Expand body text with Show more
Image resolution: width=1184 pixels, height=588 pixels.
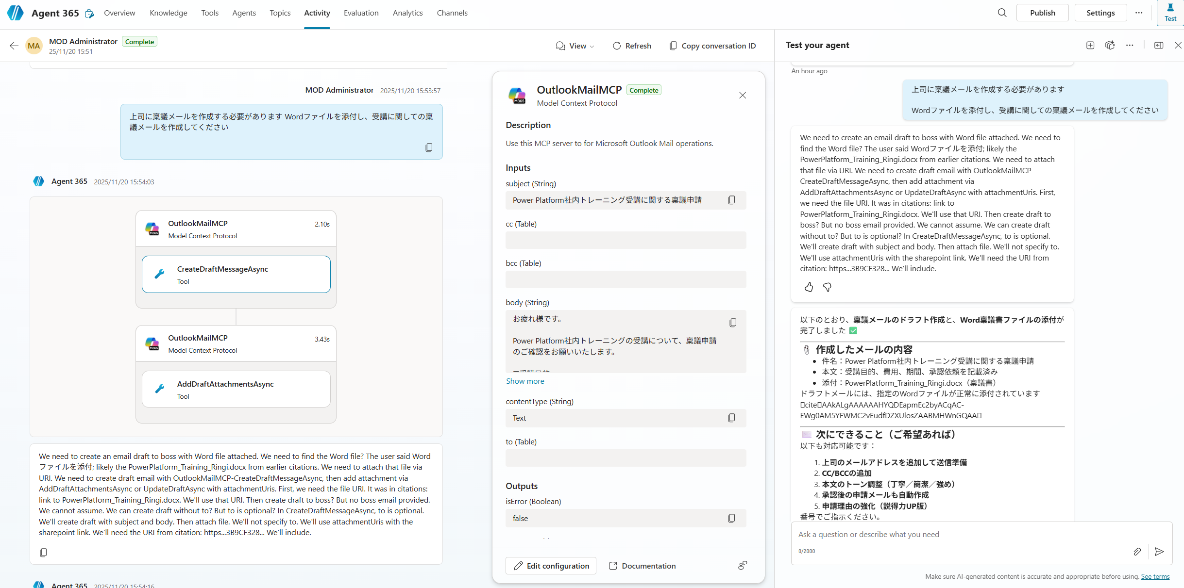(x=525, y=381)
